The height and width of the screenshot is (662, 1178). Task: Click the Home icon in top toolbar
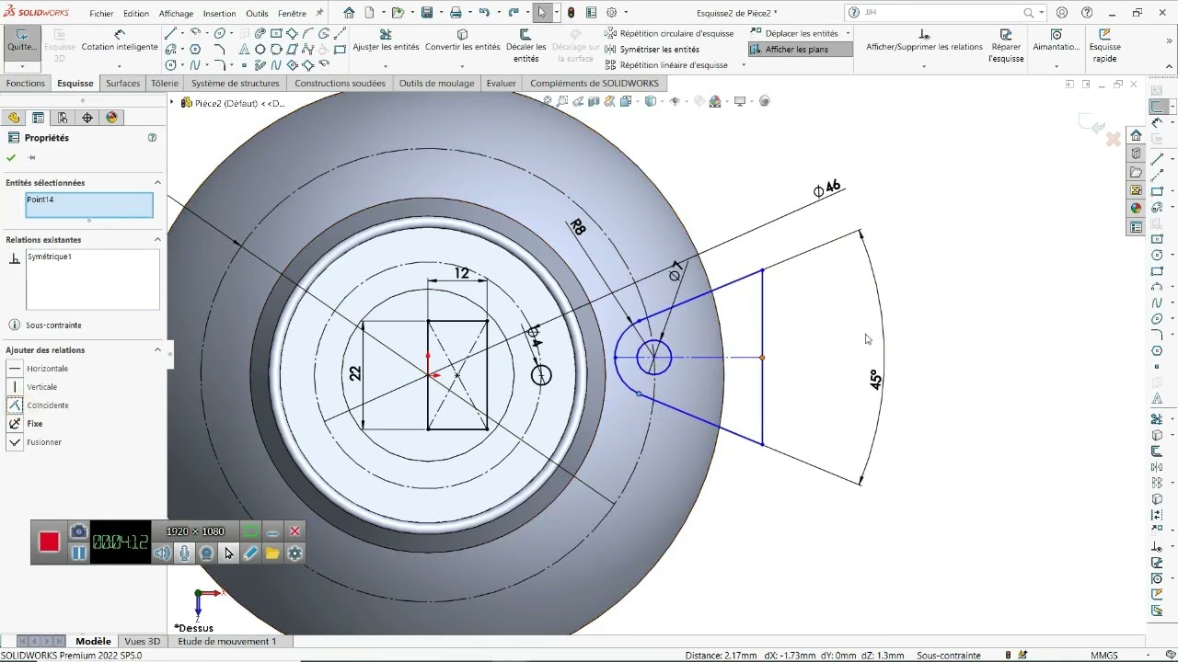[x=349, y=13]
